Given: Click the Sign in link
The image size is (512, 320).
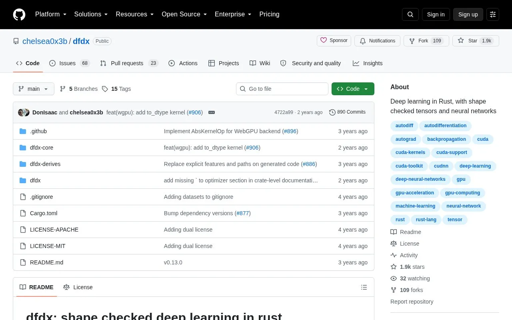Looking at the screenshot, I should click(436, 14).
